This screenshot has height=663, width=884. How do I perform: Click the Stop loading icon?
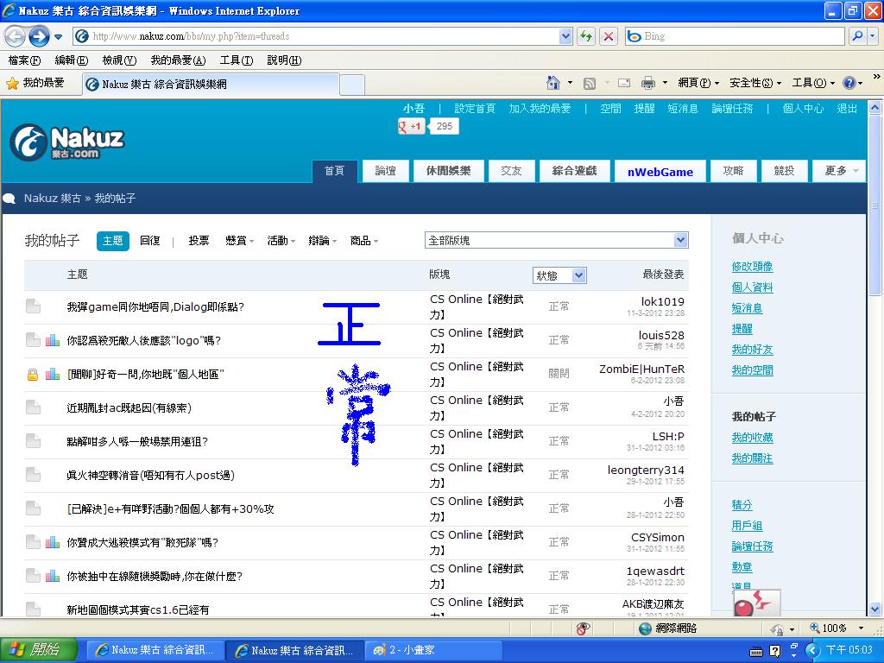click(609, 36)
